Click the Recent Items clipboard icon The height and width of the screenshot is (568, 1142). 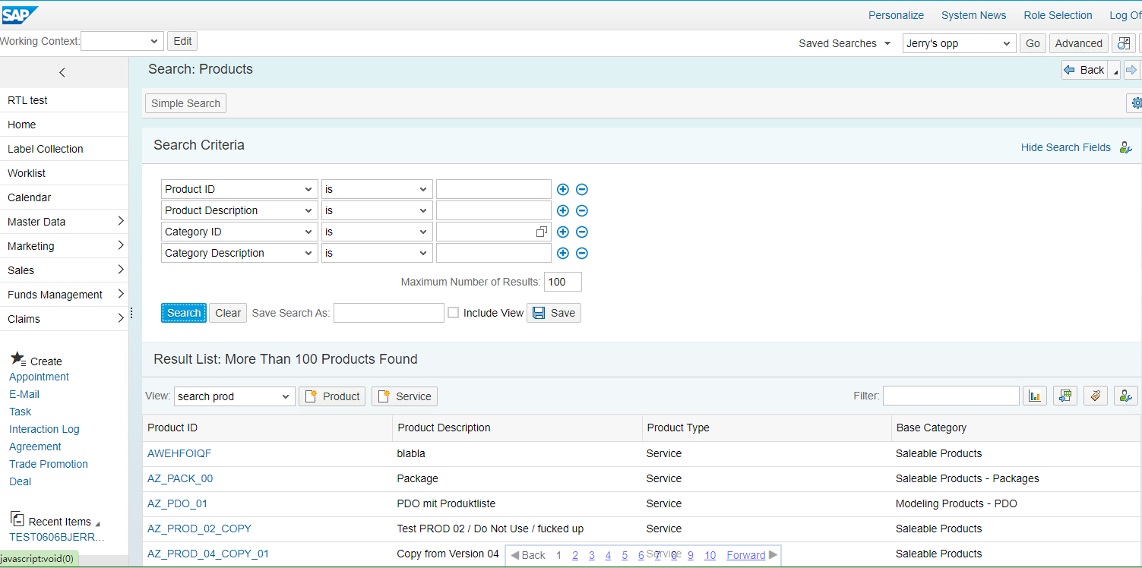click(x=17, y=519)
